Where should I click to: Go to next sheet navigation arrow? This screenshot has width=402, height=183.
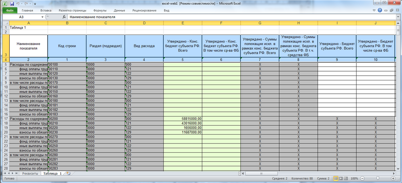pos(13,173)
